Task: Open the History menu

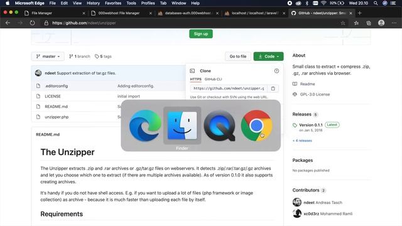Action: [x=93, y=3]
